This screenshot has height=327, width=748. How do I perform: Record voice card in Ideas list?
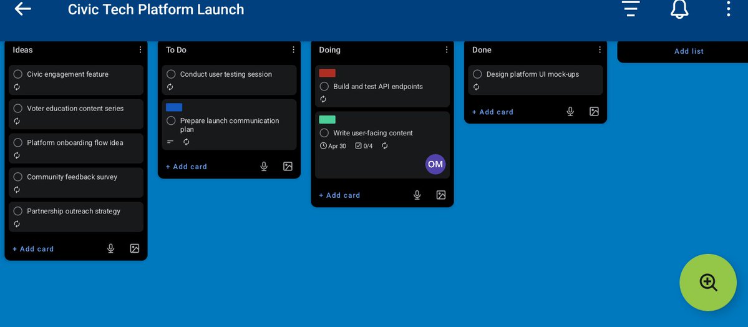point(110,248)
